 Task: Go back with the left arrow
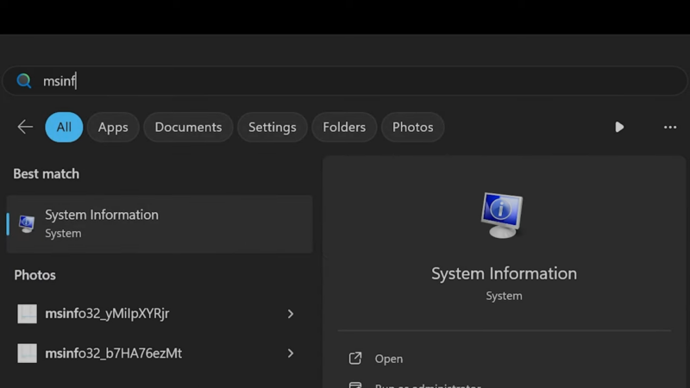(x=25, y=127)
